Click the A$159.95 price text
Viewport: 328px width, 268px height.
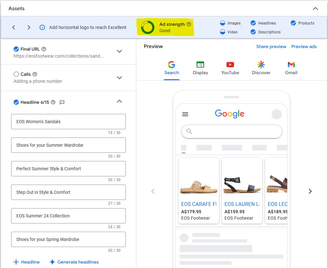(234, 212)
